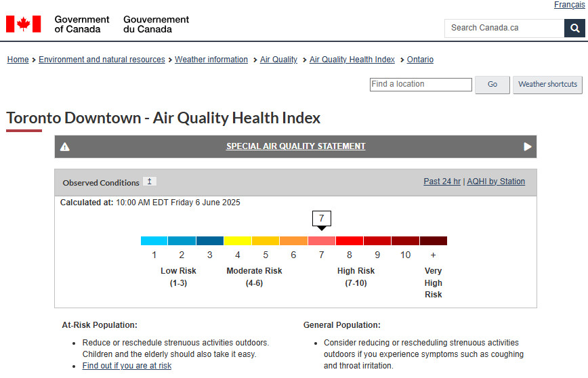Image resolution: width=588 pixels, height=378 pixels.
Task: Click the High Risk (7-10) label
Action: click(x=356, y=277)
